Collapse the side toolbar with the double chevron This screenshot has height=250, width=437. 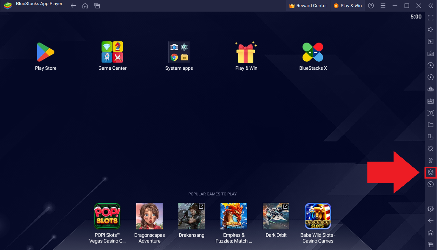431,6
